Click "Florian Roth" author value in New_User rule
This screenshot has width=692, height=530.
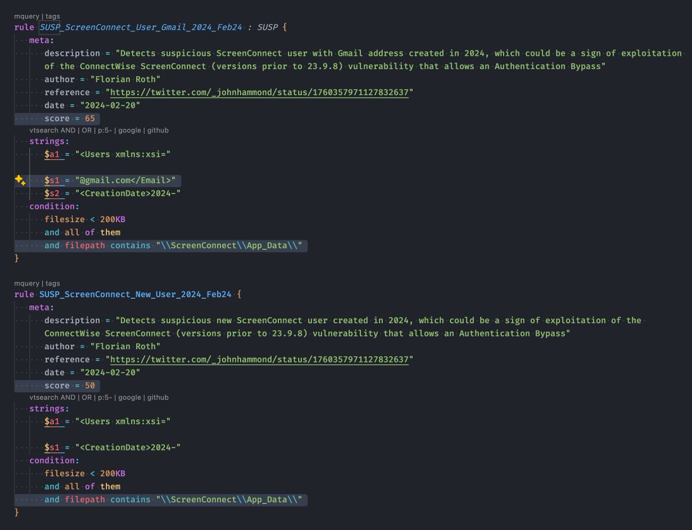(125, 346)
